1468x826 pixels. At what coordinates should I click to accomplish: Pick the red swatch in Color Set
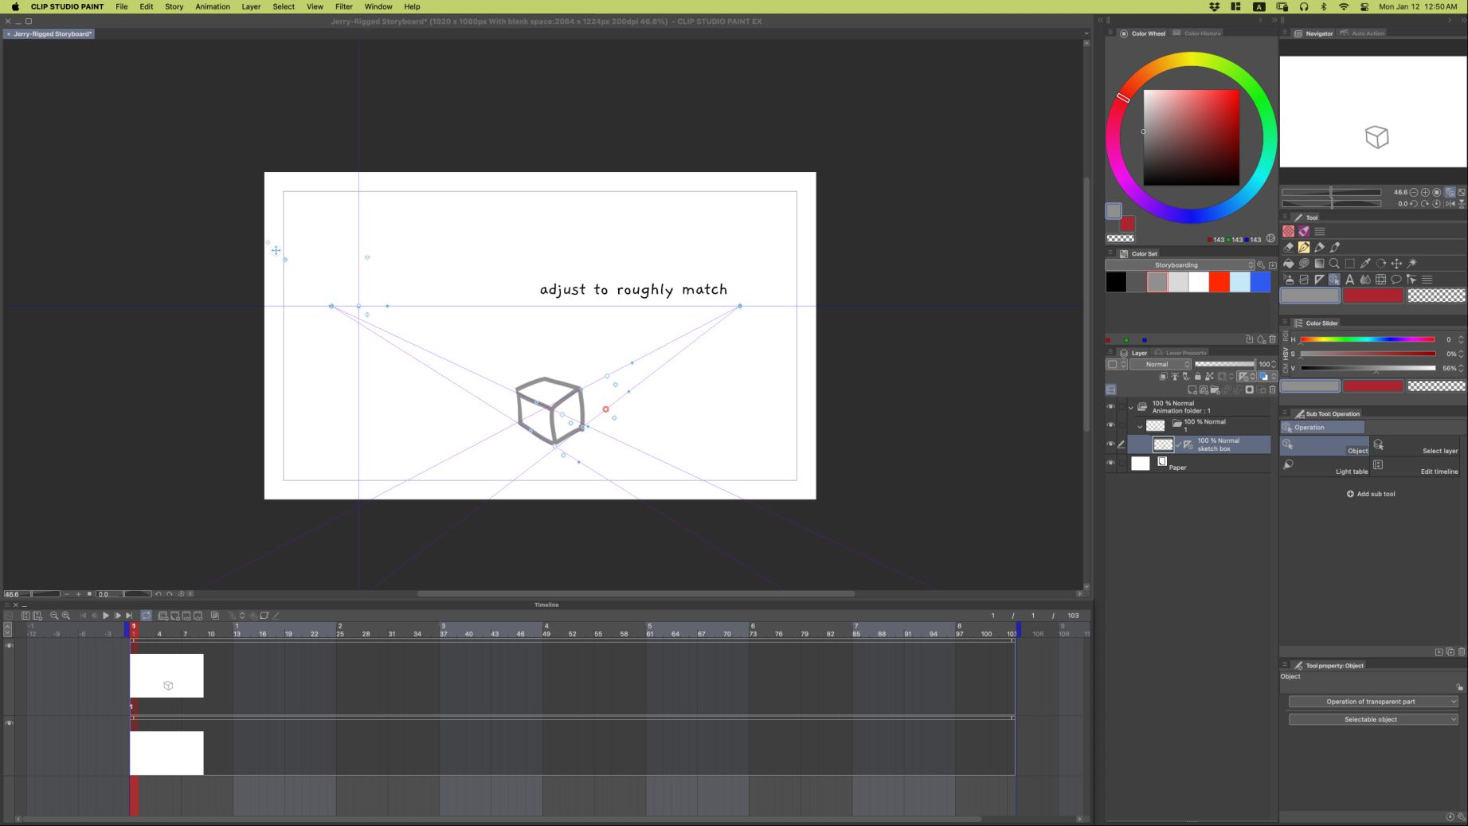1219,282
